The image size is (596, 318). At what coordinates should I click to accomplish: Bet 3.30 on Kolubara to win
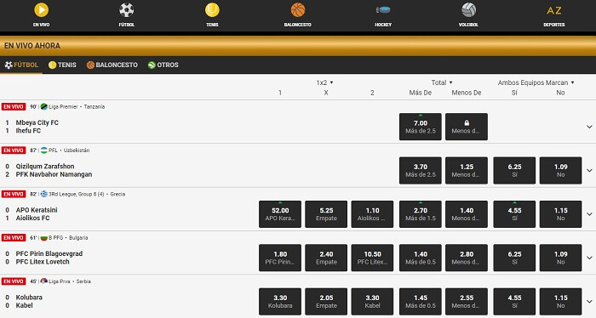coord(280,301)
